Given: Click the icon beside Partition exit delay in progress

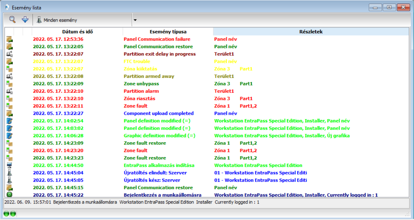Looking at the screenshot, I should pos(9,54).
